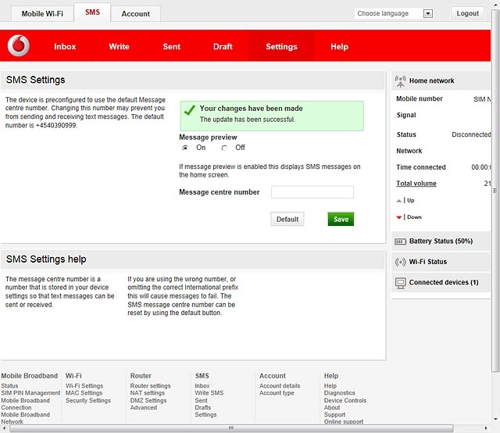Open Device Controls footer link
The height and width of the screenshot is (433, 500).
pyautogui.click(x=345, y=400)
